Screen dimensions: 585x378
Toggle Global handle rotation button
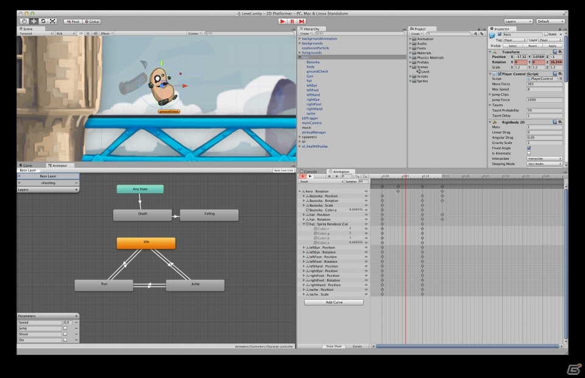[92, 21]
